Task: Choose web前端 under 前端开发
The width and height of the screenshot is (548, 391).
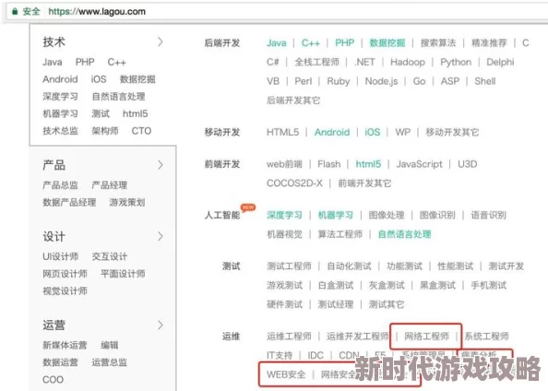Action: click(284, 164)
